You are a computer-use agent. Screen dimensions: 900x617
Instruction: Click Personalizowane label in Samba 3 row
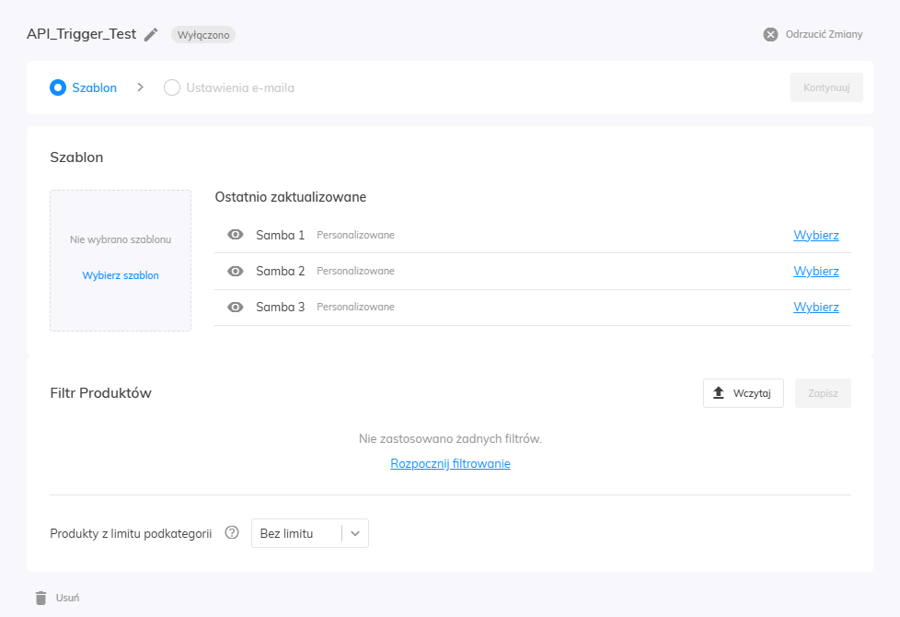[355, 308]
